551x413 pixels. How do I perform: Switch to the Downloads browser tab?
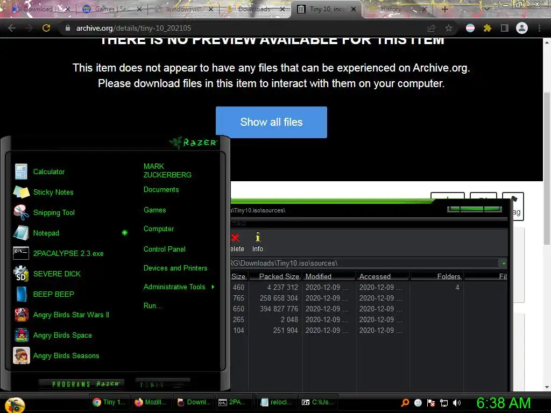tap(256, 9)
